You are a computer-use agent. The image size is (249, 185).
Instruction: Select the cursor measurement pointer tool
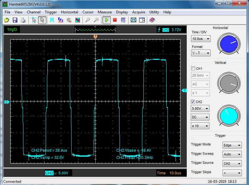(x=34, y=20)
